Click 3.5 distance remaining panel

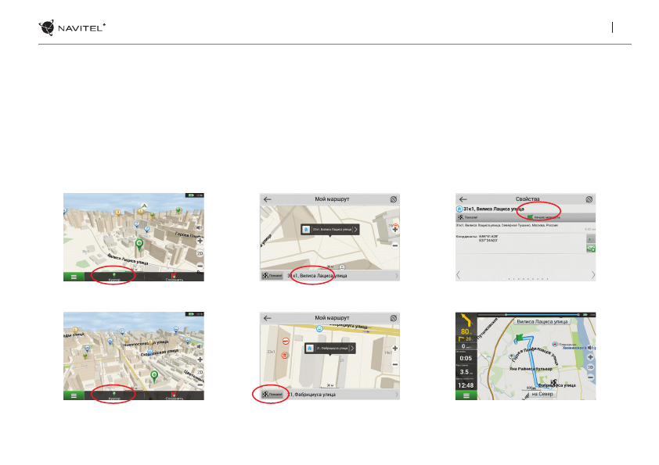(x=466, y=370)
